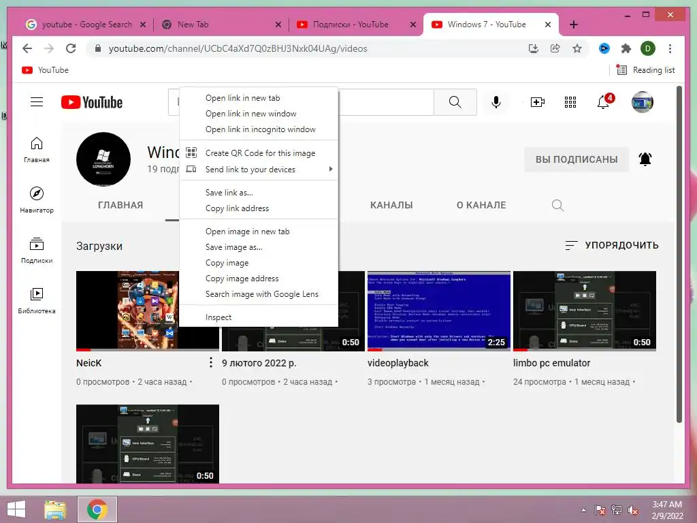Open the О КАНАЛЕ channel tab
Viewport: 697px width, 523px height.
(x=481, y=205)
